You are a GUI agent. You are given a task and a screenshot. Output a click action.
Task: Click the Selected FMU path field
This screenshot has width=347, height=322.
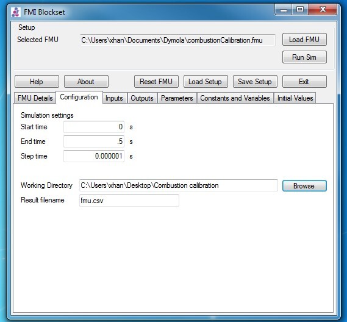click(177, 40)
